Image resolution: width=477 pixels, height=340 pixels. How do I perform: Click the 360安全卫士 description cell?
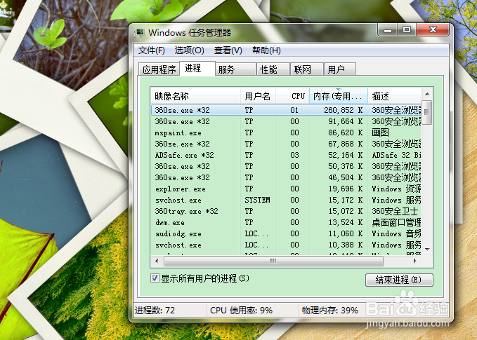(395, 211)
